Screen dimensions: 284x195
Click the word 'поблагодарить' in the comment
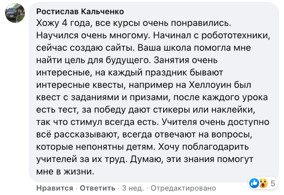[x=216, y=147]
